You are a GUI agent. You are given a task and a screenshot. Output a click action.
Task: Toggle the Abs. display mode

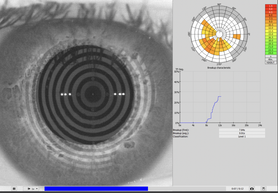pyautogui.click(x=270, y=59)
